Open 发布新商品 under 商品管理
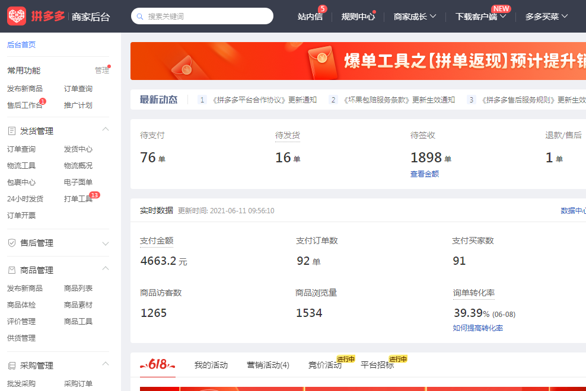This screenshot has width=586, height=391. point(25,289)
